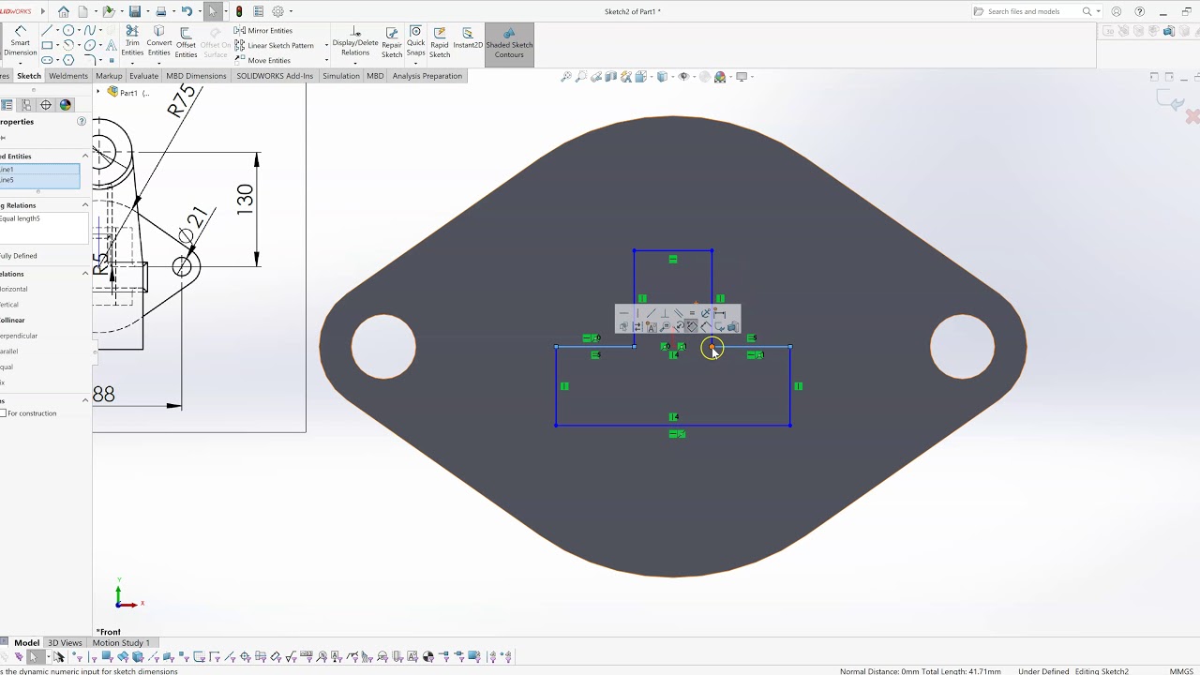Click the Print icon
The image size is (1200, 675).
click(x=161, y=11)
